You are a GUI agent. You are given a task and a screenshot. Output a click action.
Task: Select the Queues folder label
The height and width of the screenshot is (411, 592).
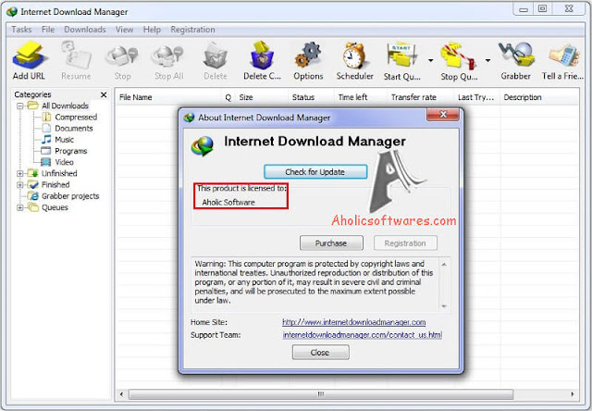pos(55,207)
